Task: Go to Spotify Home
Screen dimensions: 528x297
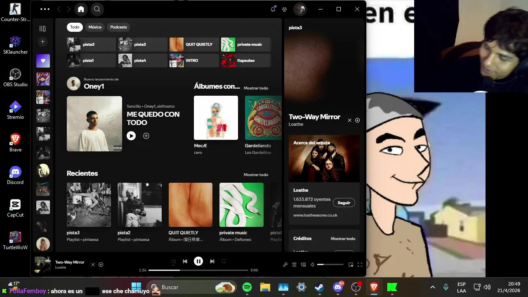Action: pyautogui.click(x=81, y=9)
